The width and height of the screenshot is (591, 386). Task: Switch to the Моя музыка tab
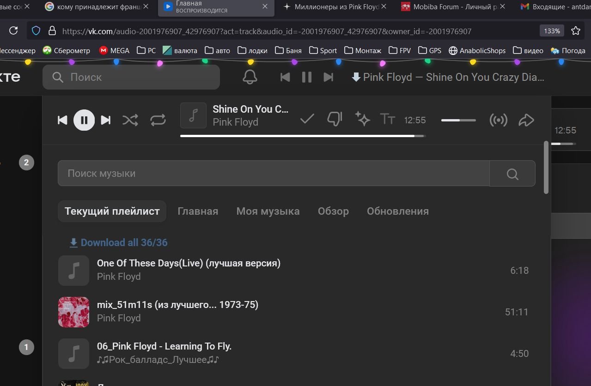pos(268,211)
